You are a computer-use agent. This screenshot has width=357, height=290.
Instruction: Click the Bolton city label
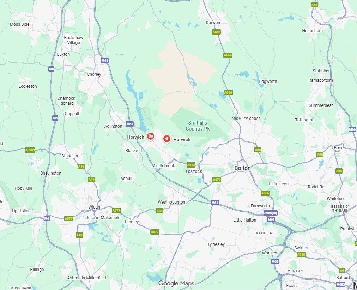[242, 168]
